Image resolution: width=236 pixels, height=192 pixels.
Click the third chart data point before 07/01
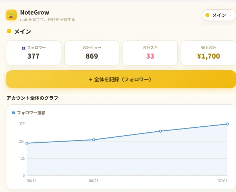[x=160, y=131]
